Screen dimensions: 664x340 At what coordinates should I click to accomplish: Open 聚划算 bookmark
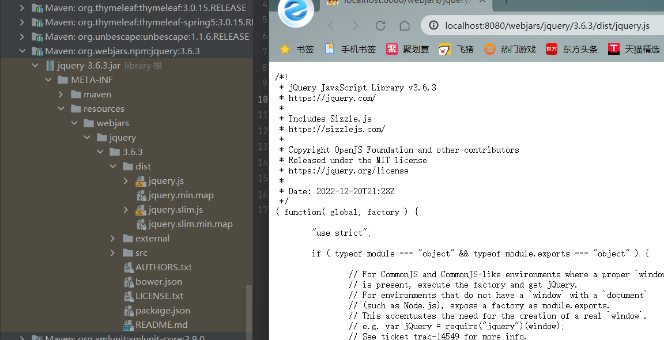408,50
